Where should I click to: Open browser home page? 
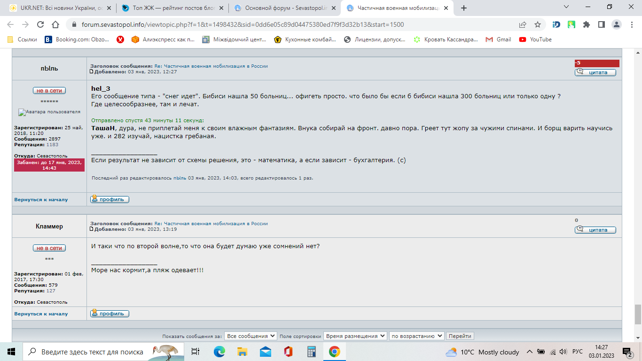tap(55, 24)
